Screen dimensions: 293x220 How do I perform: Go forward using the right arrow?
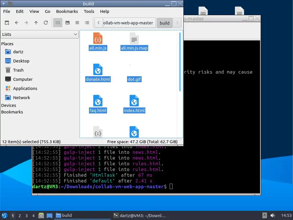tap(26, 23)
